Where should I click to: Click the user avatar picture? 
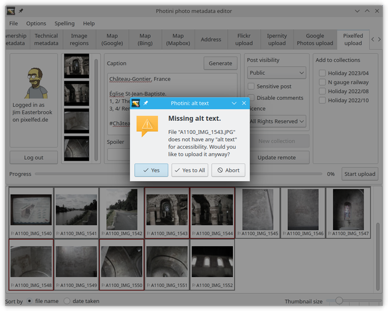pyautogui.click(x=36, y=83)
